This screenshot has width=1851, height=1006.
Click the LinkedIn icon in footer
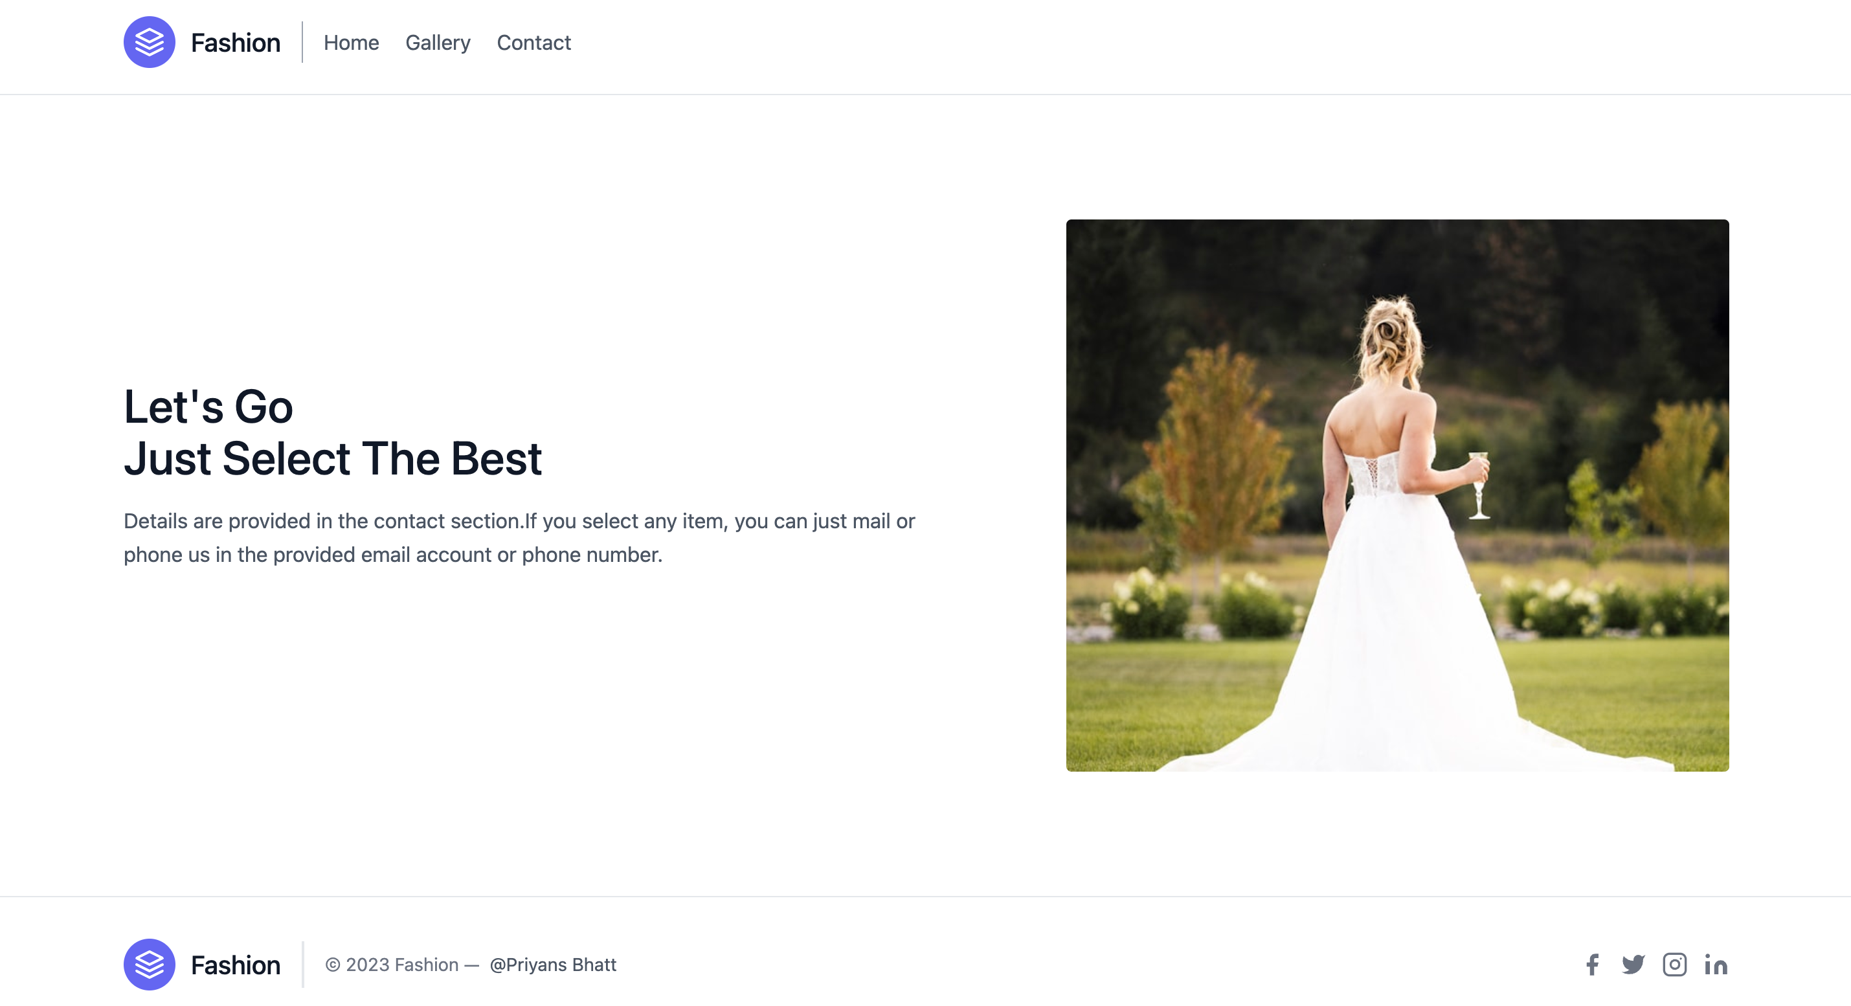click(x=1716, y=965)
